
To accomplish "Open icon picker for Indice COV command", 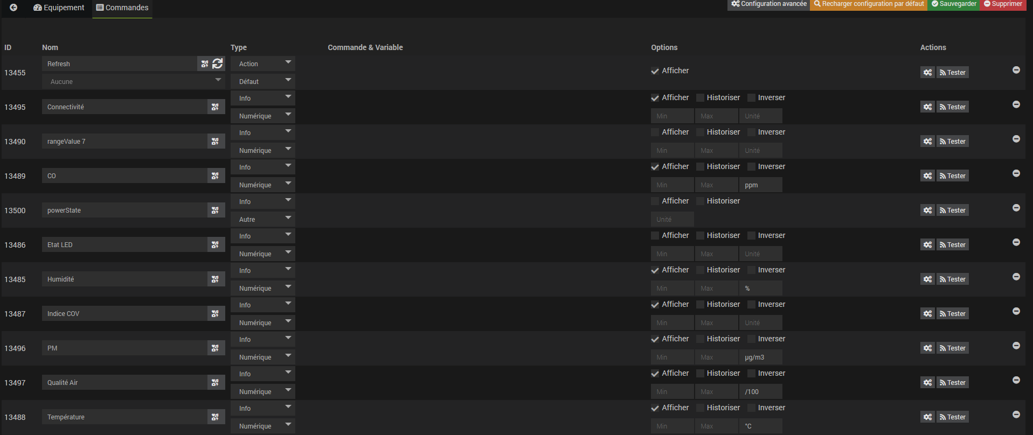I will tap(216, 313).
